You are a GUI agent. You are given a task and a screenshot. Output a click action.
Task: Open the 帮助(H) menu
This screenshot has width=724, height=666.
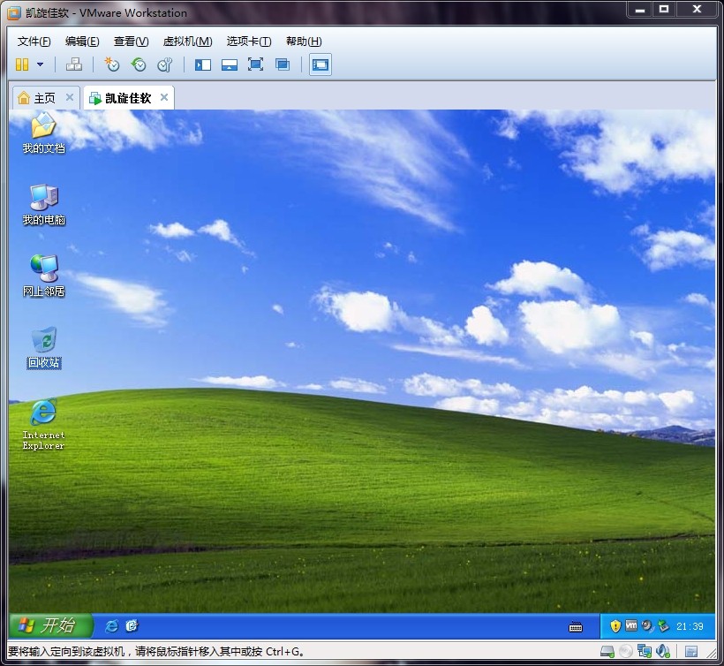(304, 42)
